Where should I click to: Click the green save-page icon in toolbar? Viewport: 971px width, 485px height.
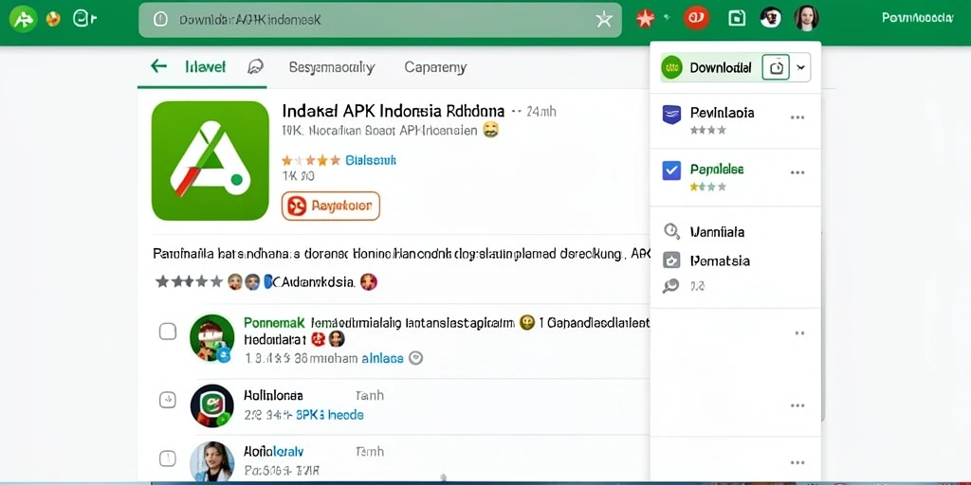(x=736, y=19)
